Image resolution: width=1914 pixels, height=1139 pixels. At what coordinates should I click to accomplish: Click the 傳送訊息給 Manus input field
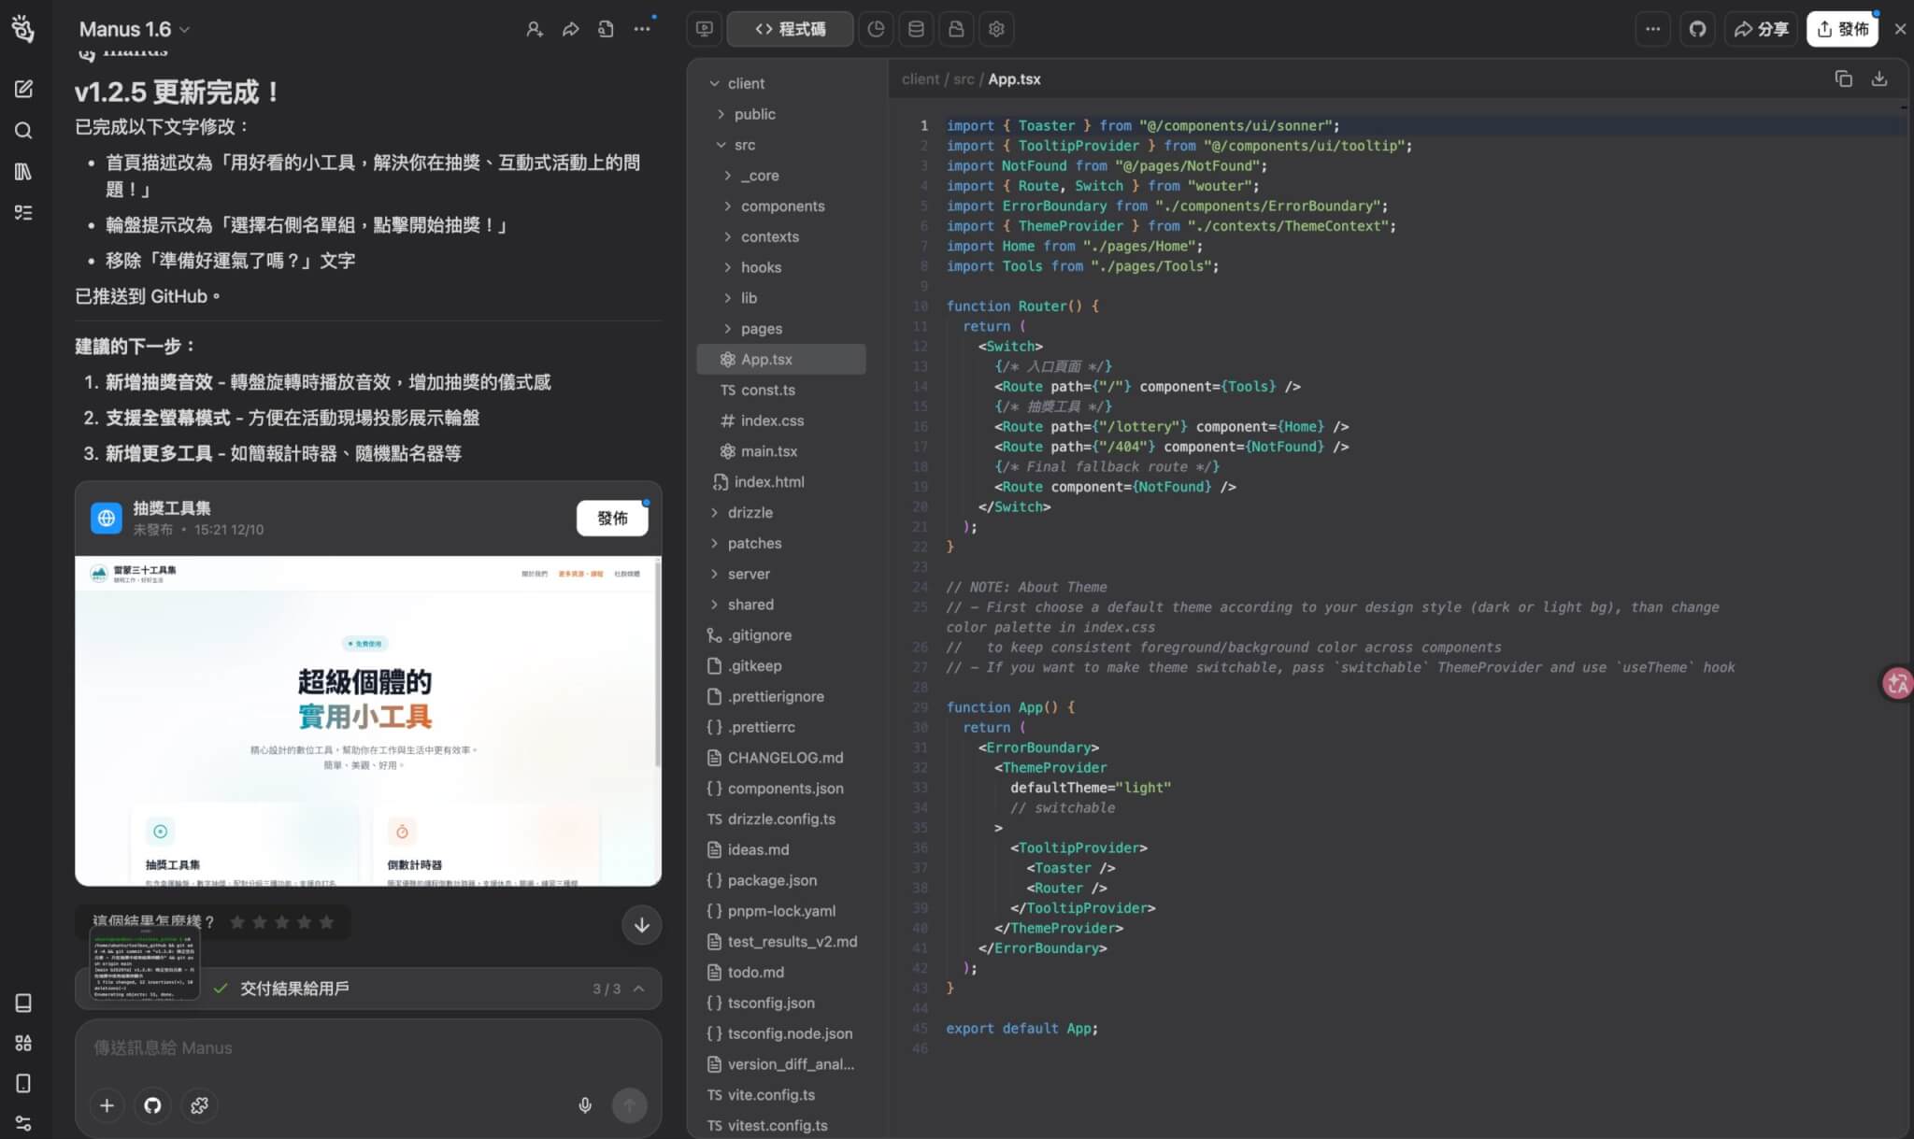pyautogui.click(x=280, y=1047)
